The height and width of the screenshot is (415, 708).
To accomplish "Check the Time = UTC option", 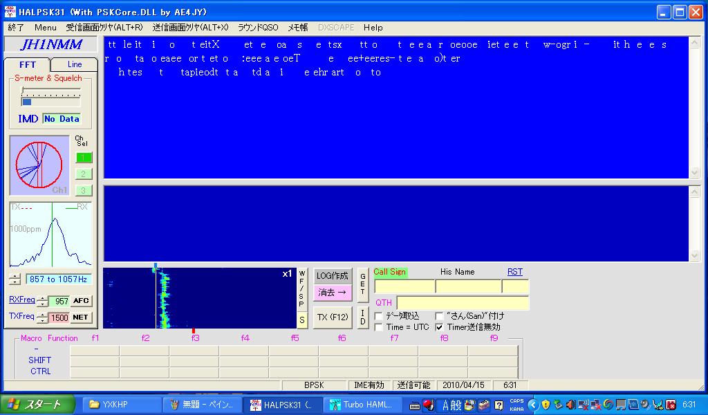I will pyautogui.click(x=379, y=327).
